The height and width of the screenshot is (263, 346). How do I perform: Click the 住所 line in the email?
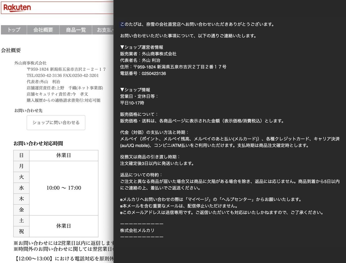(x=173, y=67)
